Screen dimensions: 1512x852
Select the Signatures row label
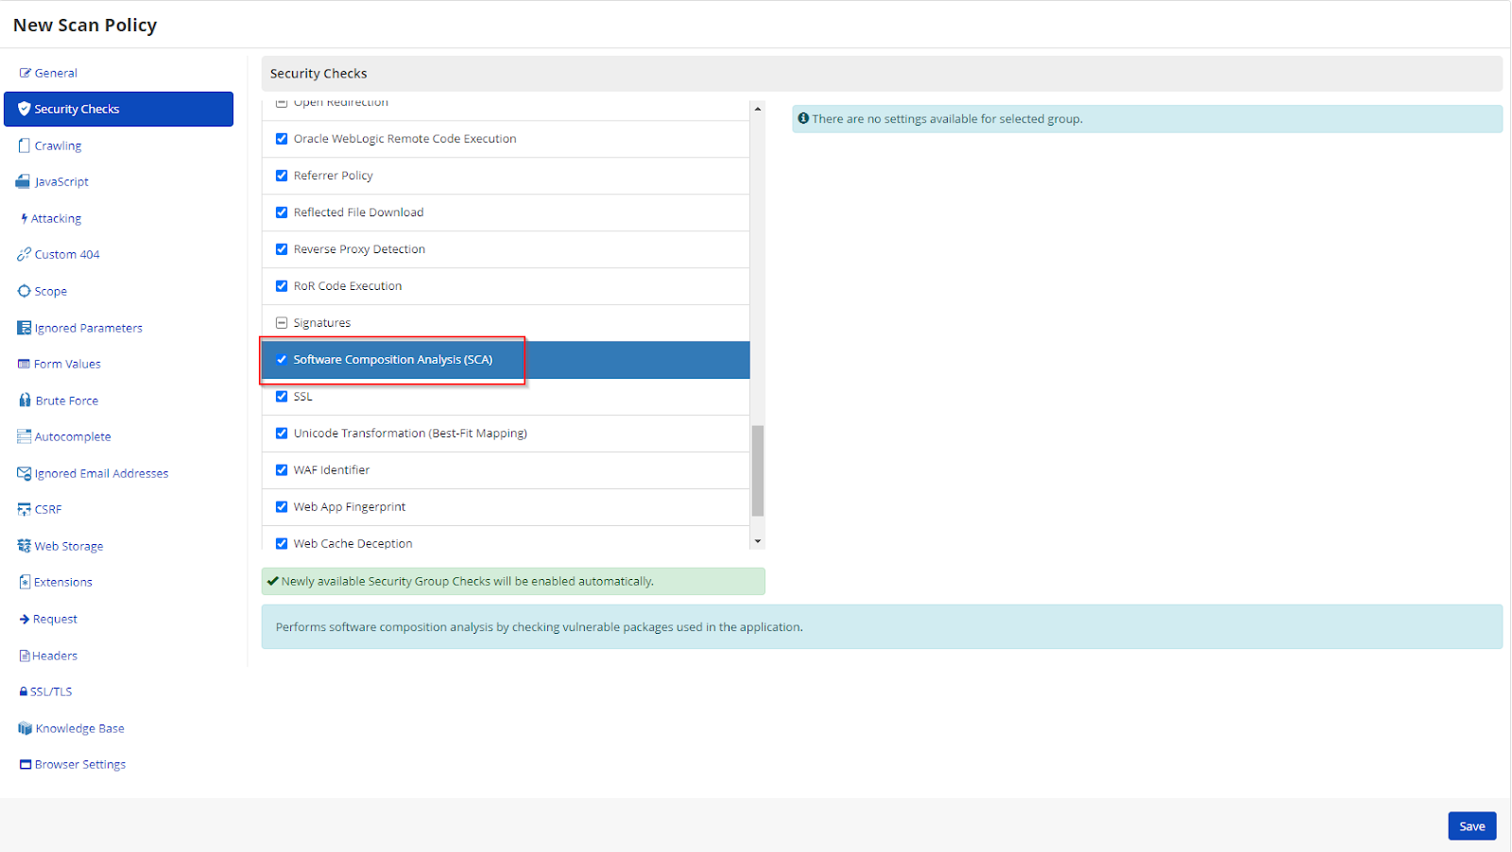click(x=322, y=323)
